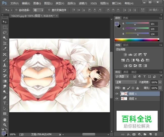Viewport: 164px width, 137px height.
Task: Select the Eraser tool
Action: pos(5,76)
